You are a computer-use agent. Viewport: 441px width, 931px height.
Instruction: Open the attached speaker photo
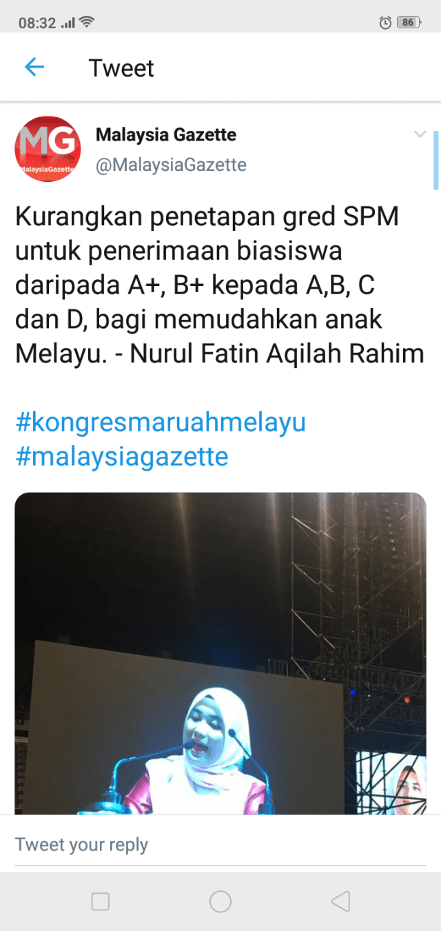[220, 653]
